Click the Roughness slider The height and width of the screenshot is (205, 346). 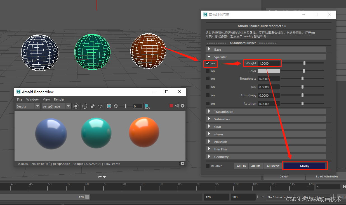[x=303, y=79]
